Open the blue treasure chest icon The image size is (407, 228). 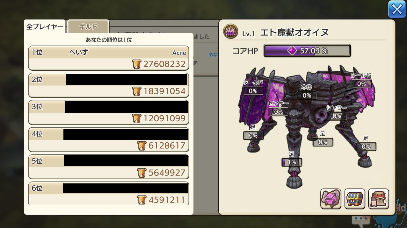(x=355, y=199)
